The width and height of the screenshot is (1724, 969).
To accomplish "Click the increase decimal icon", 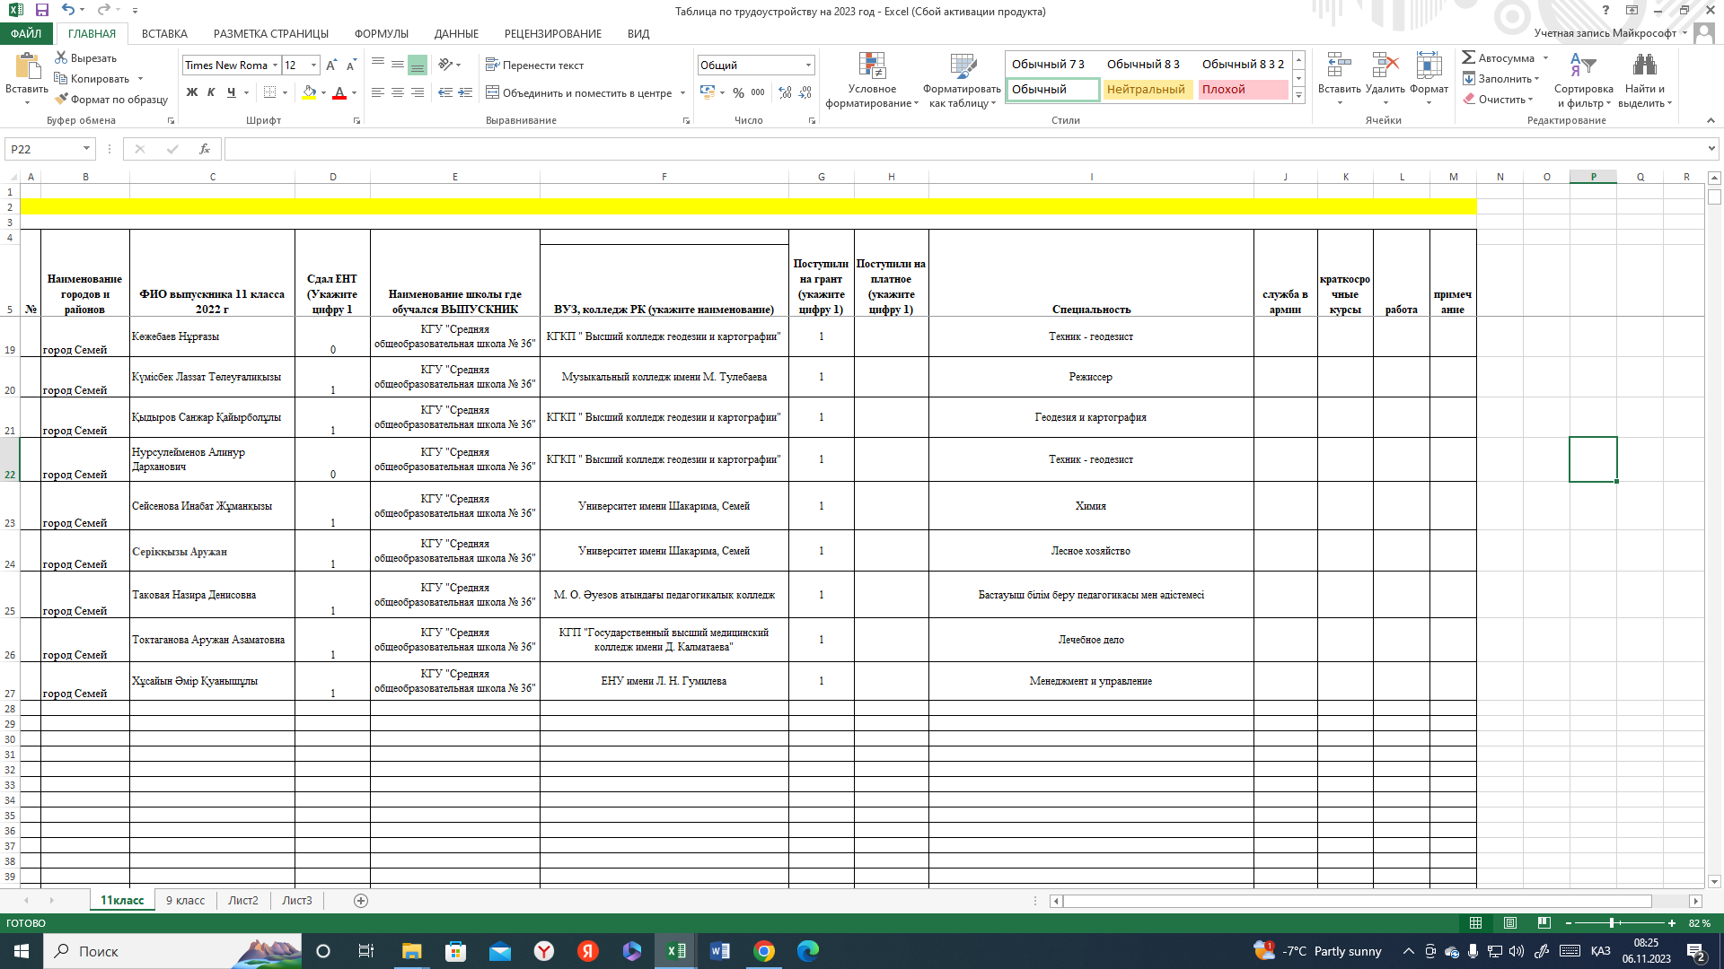I will coord(786,92).
